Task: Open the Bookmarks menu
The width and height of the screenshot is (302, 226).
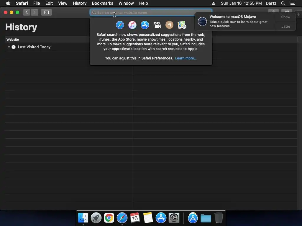Action: [x=102, y=3]
